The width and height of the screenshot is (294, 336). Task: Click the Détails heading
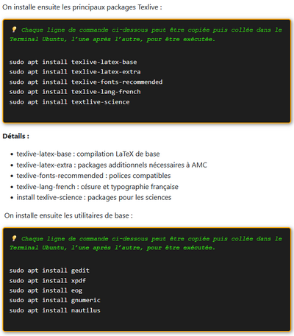click(16, 136)
